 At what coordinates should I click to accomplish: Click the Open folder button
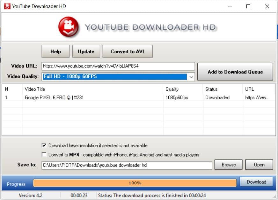tap(259, 165)
